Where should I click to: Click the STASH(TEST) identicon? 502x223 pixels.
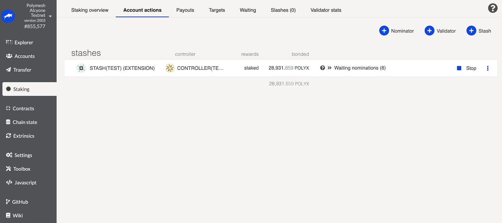[81, 68]
